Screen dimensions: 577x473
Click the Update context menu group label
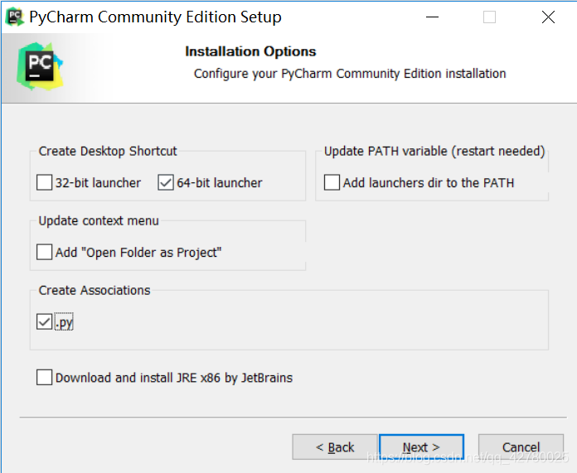tap(99, 220)
